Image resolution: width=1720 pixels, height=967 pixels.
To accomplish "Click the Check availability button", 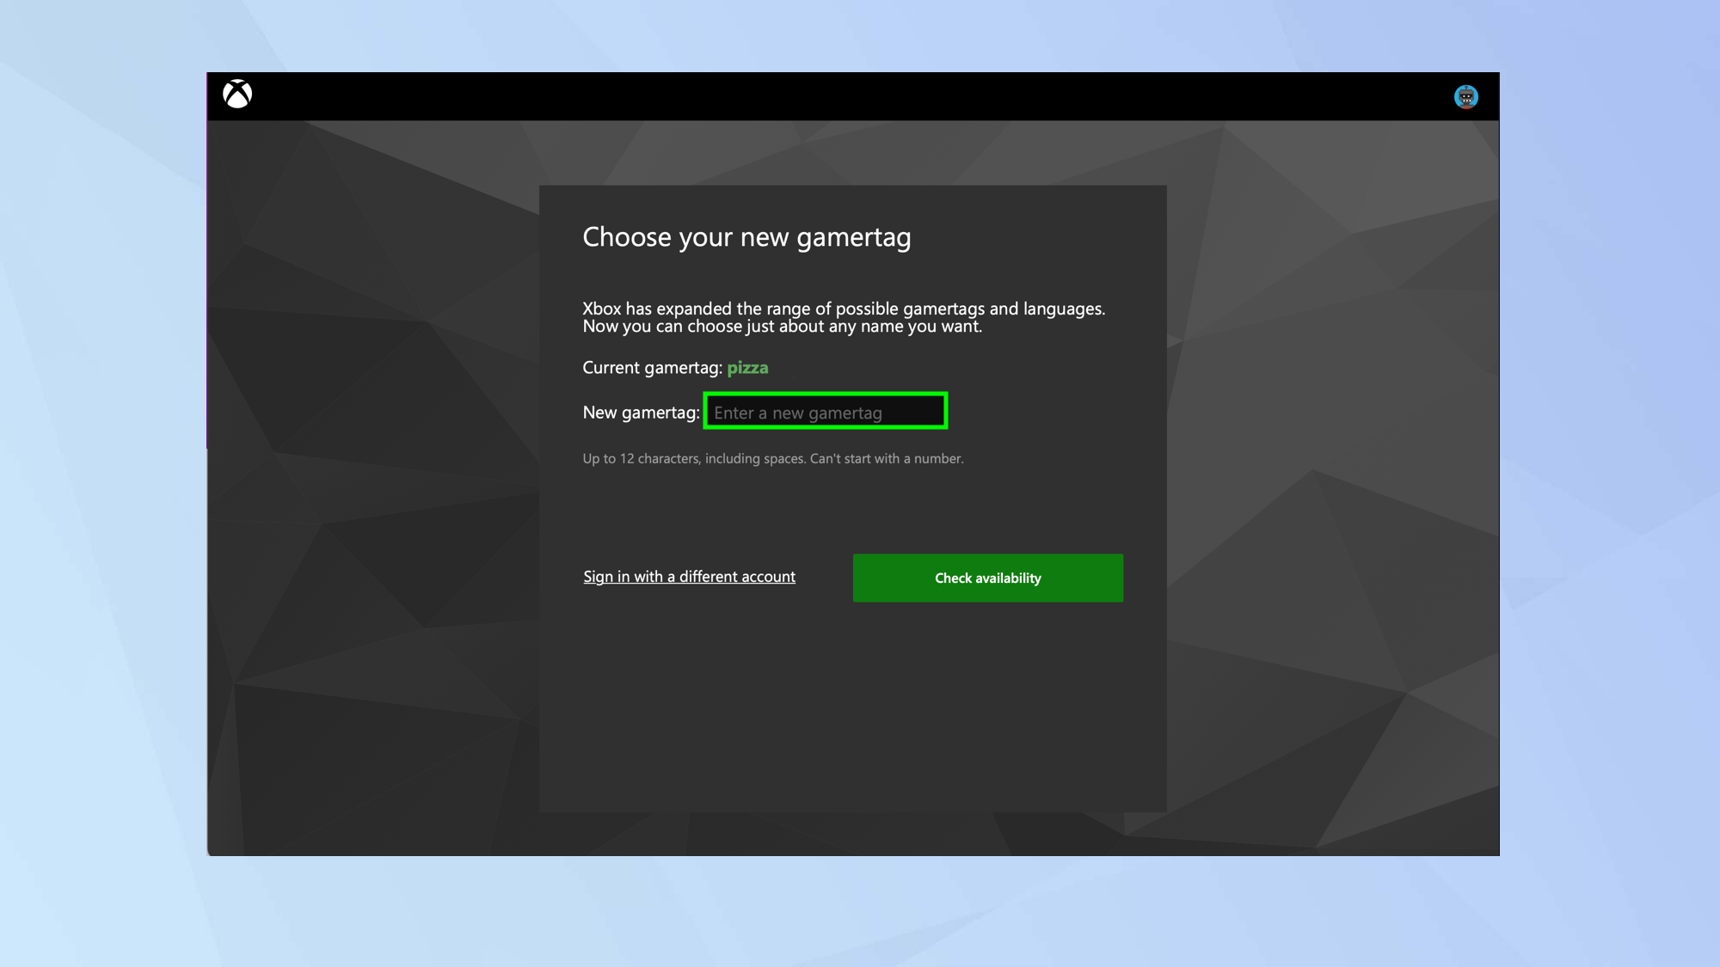I will coord(987,578).
